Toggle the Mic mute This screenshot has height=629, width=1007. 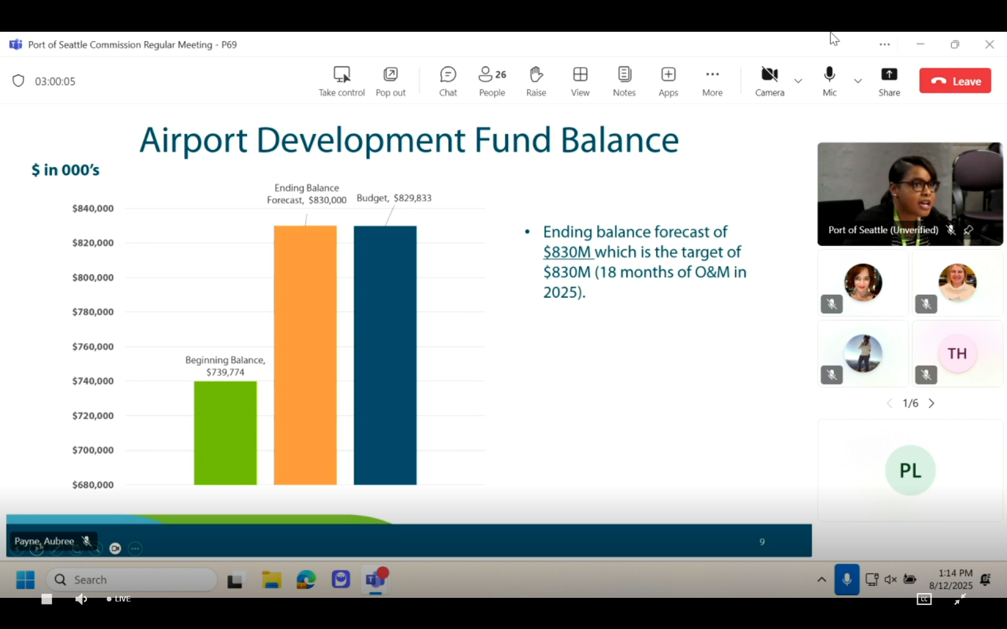pos(830,81)
